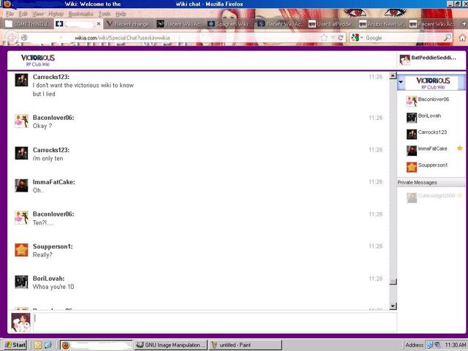Open the Help menu
The height and width of the screenshot is (351, 468).
121,14
